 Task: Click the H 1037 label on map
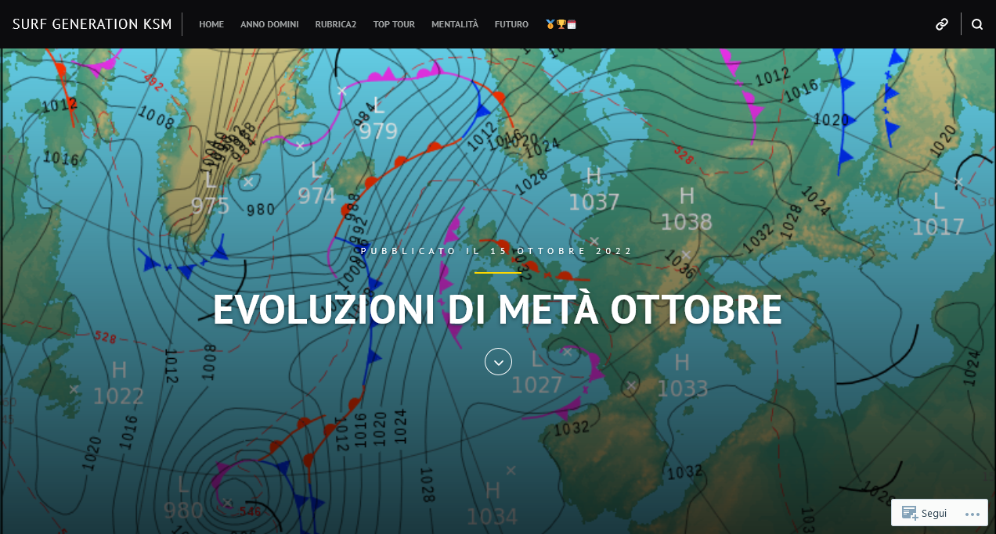click(x=594, y=190)
